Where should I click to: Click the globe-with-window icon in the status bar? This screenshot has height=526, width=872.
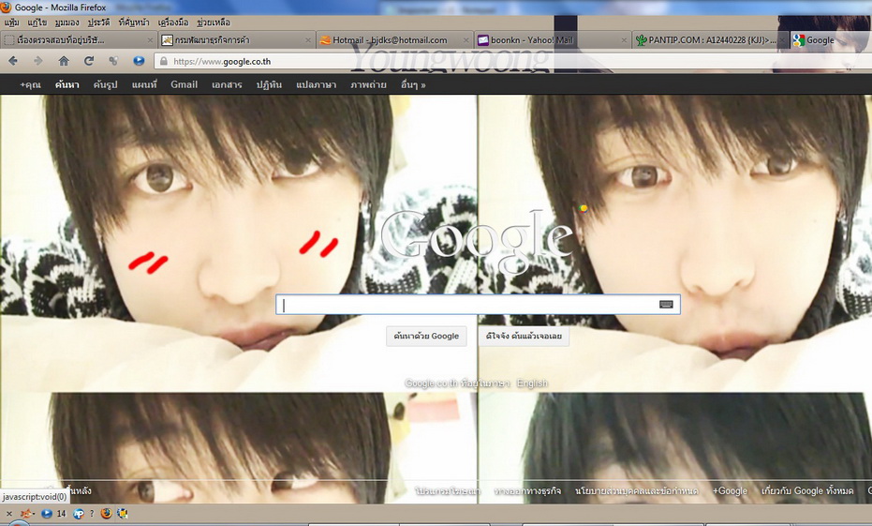[x=123, y=514]
